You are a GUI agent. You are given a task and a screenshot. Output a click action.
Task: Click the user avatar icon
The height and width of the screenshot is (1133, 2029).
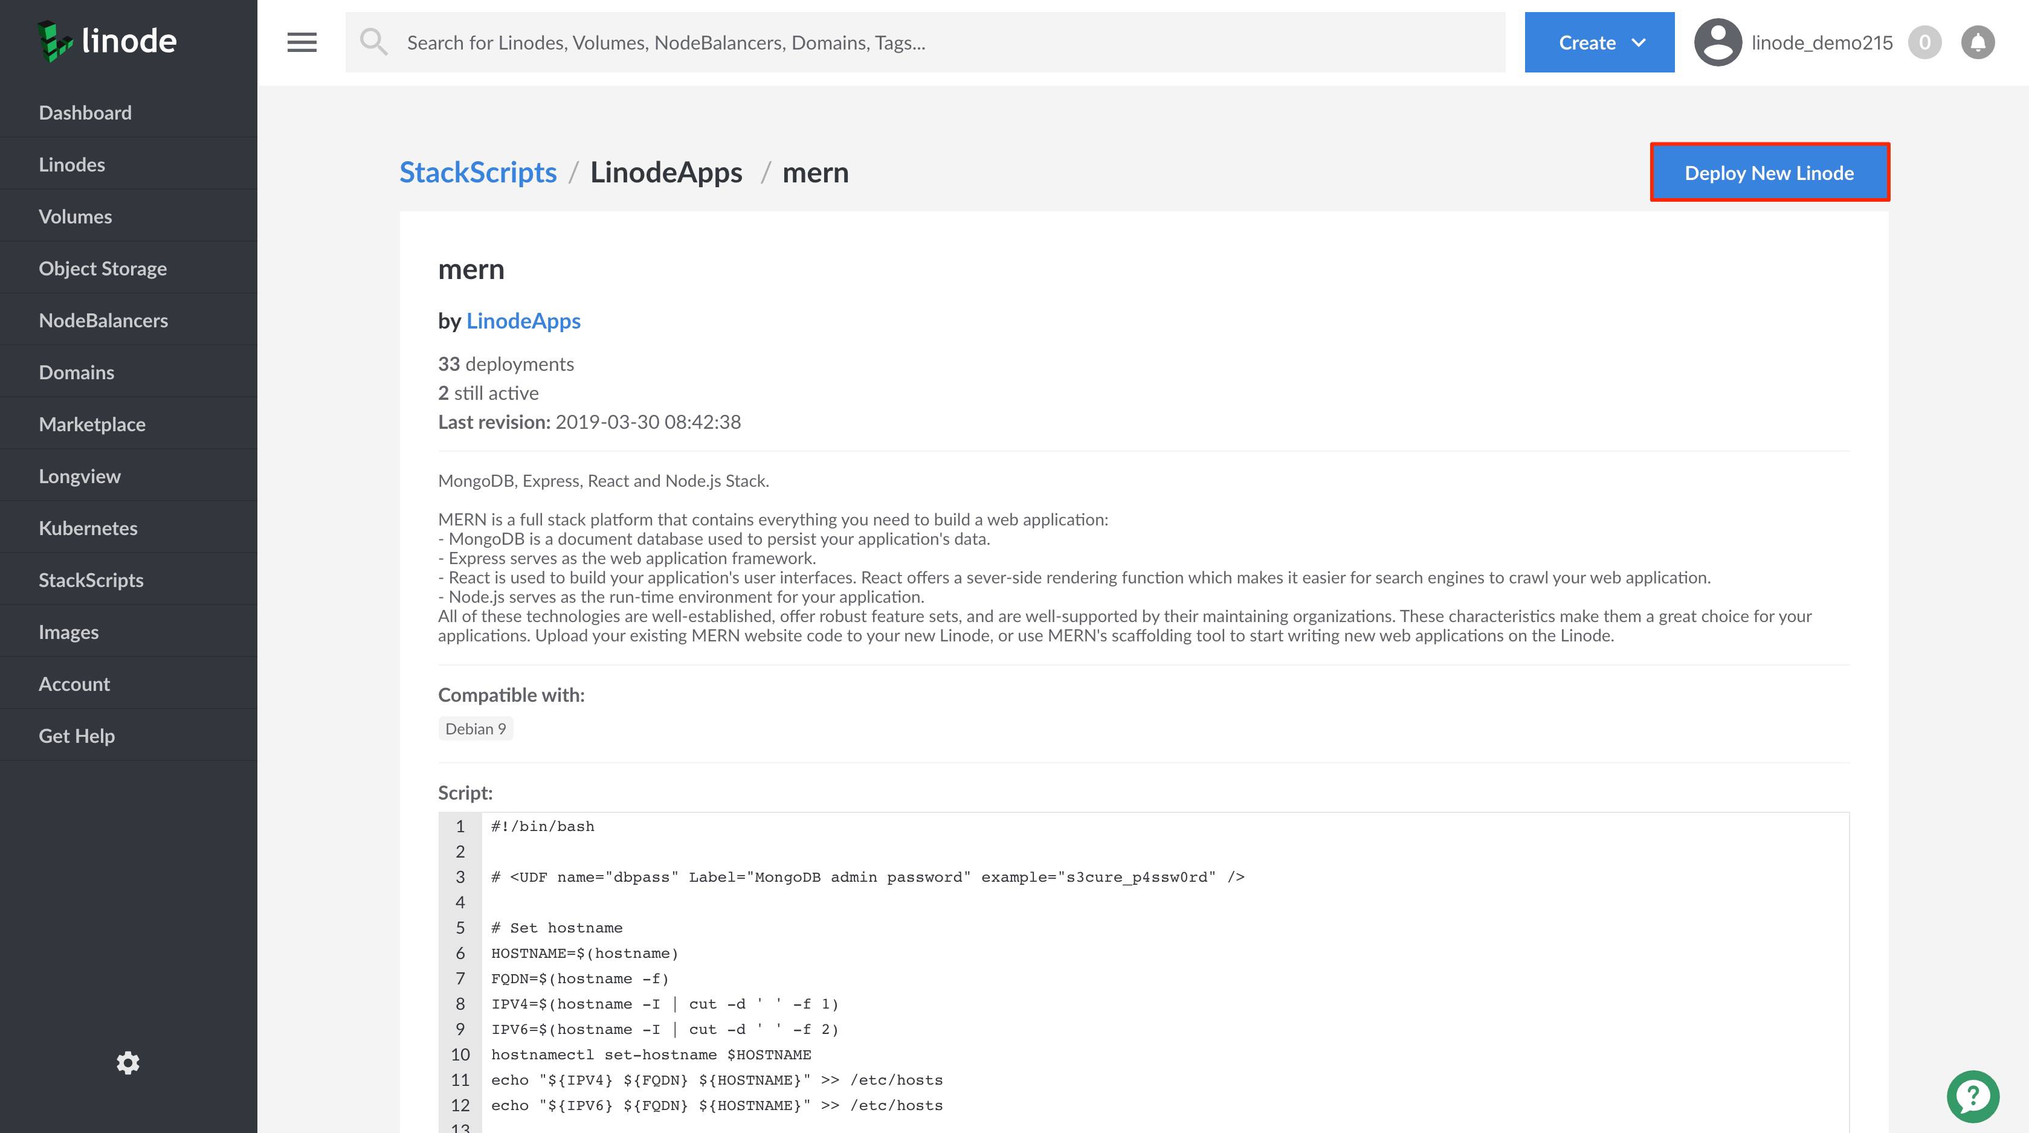tap(1717, 42)
